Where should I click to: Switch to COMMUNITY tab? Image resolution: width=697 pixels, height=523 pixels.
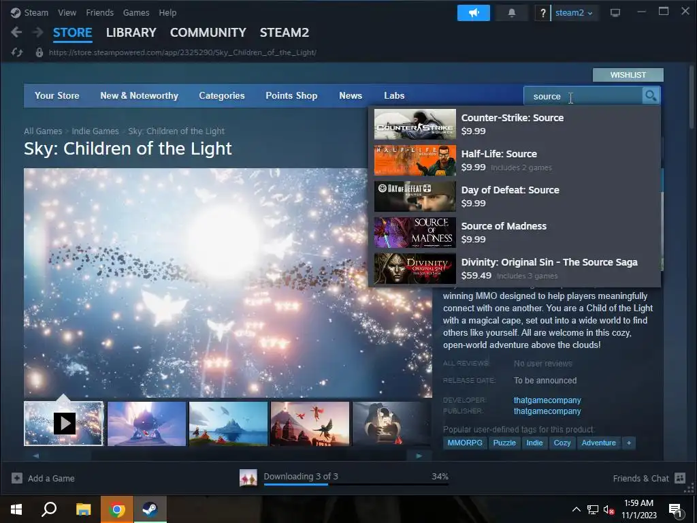208,33
